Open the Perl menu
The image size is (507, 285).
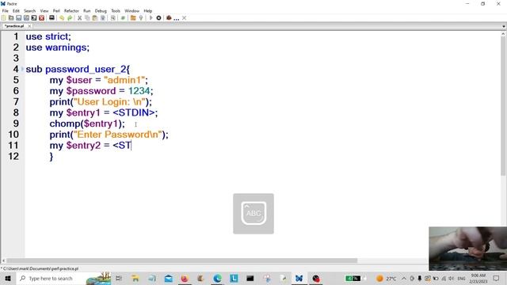coord(56,10)
